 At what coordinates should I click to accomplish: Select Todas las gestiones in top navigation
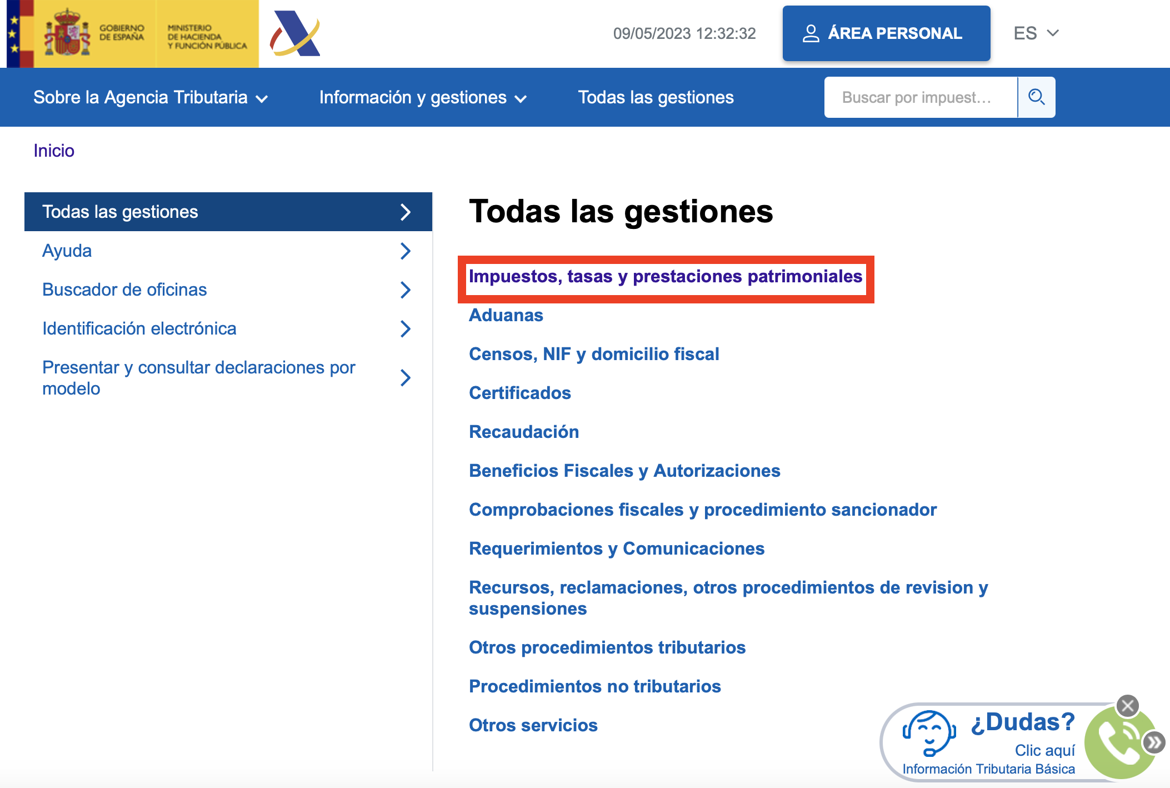click(x=656, y=97)
